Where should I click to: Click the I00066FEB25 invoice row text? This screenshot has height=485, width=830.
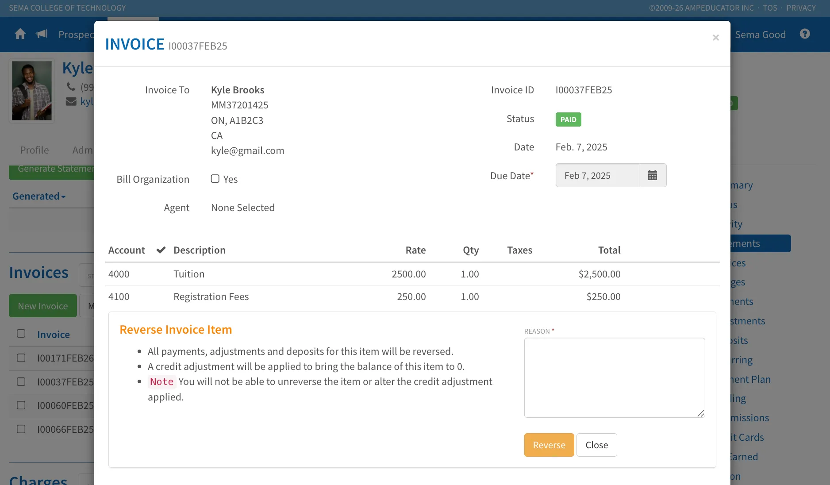[x=65, y=429]
